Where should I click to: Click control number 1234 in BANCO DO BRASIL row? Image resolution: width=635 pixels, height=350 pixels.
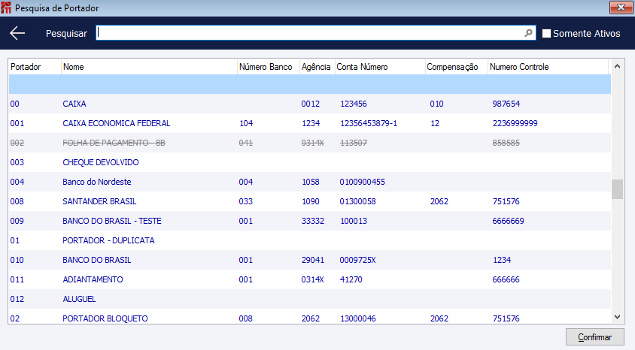(502, 260)
